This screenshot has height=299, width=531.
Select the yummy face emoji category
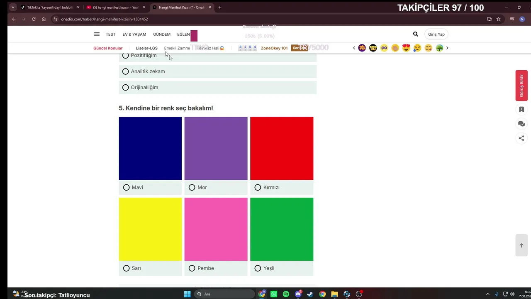tap(428, 48)
